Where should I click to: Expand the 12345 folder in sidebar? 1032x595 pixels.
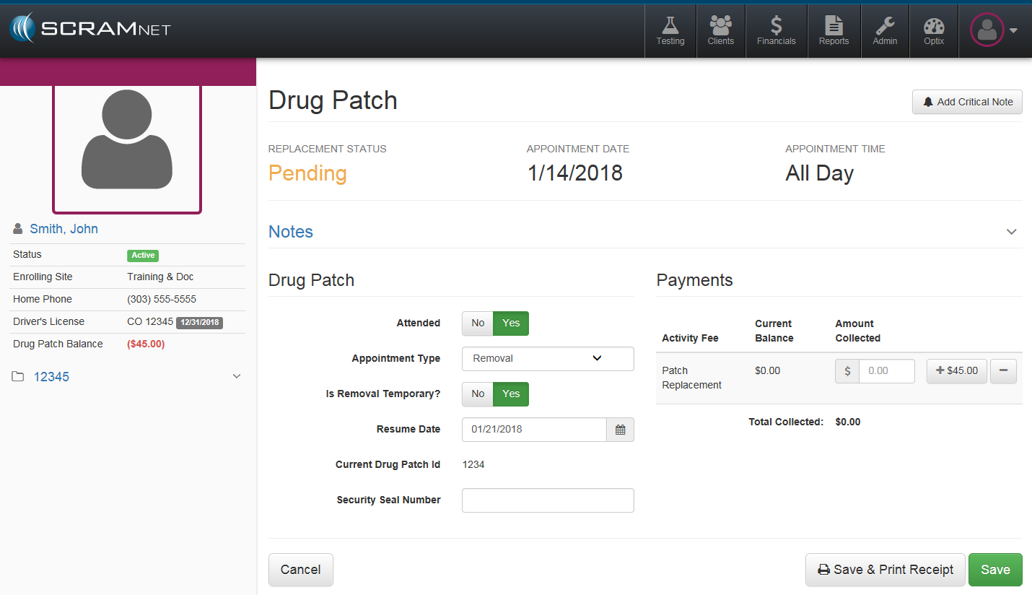click(236, 377)
